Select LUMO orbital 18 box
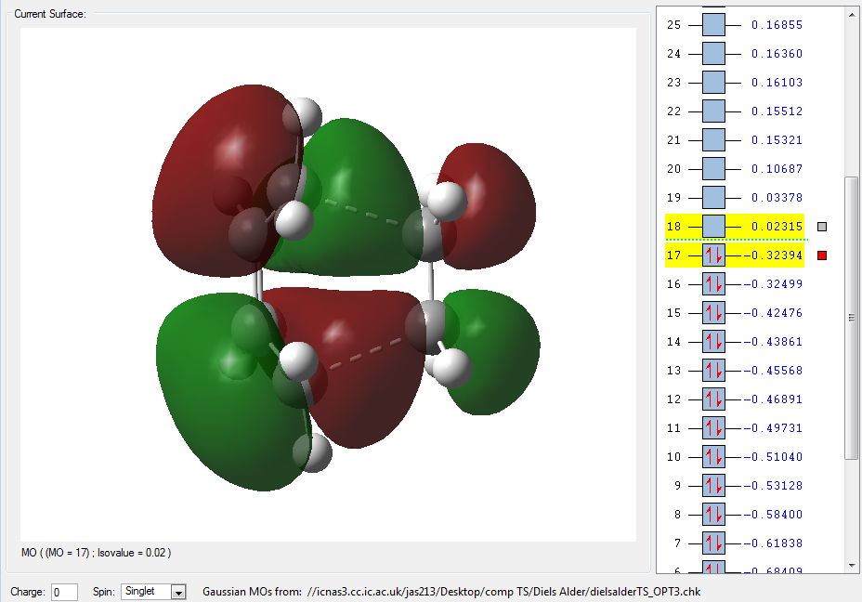 click(x=713, y=226)
